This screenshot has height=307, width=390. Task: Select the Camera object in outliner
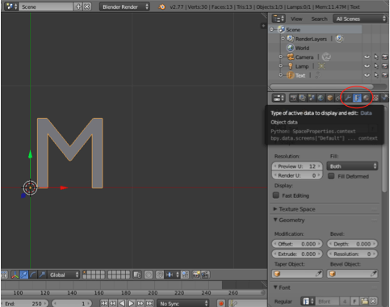pyautogui.click(x=304, y=57)
